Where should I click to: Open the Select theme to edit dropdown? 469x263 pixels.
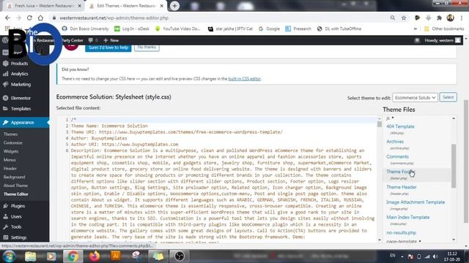tap(415, 97)
